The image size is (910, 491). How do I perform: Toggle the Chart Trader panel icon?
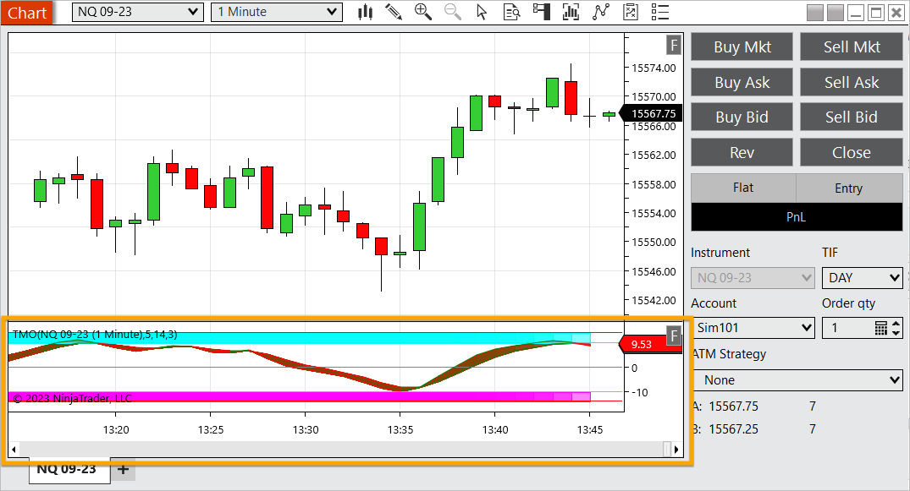pyautogui.click(x=542, y=12)
